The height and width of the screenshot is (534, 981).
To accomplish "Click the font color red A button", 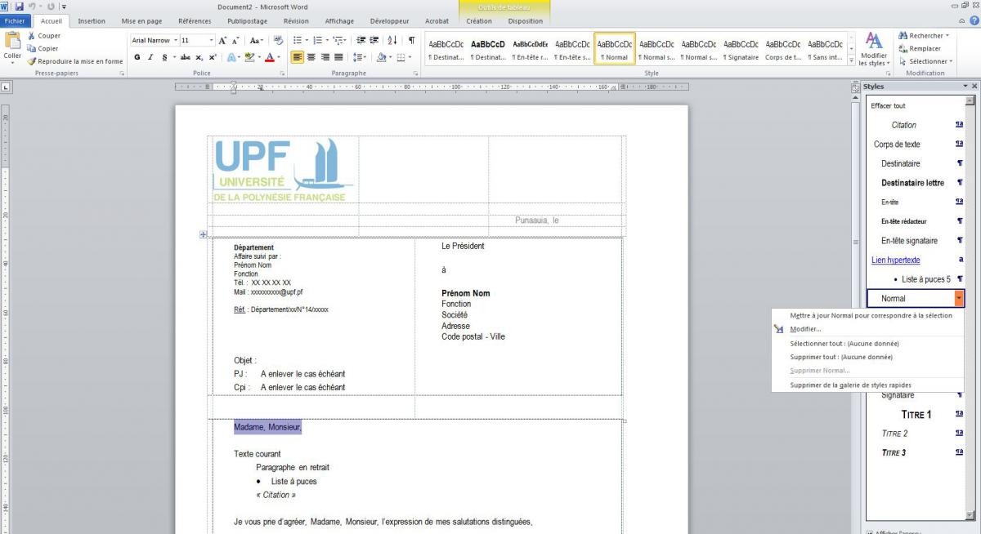I will [x=270, y=57].
